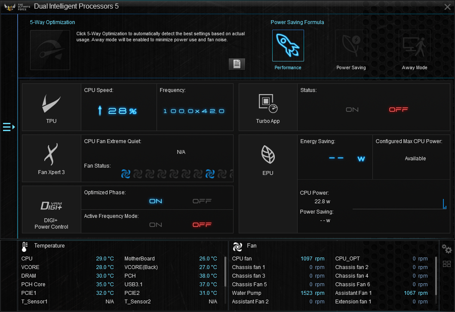
Task: Set Active Frequency Mode to OFF
Action: pos(202,225)
